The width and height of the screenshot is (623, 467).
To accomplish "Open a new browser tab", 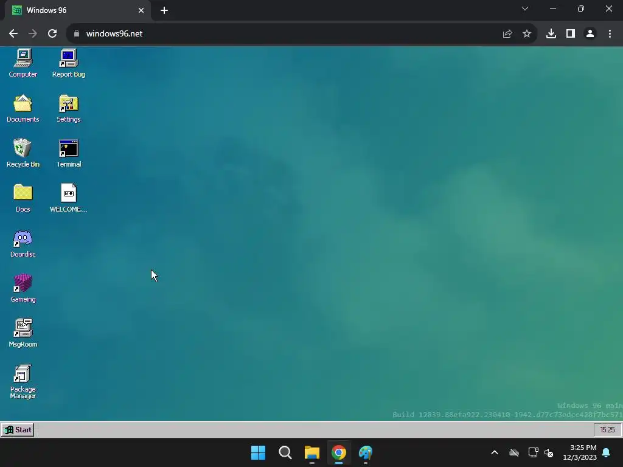I will [164, 10].
